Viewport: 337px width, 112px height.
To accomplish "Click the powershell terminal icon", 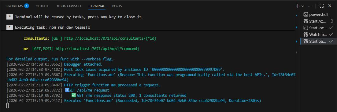I will coord(306,15).
